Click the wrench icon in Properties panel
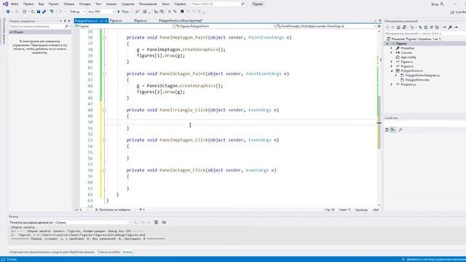 click(x=400, y=130)
